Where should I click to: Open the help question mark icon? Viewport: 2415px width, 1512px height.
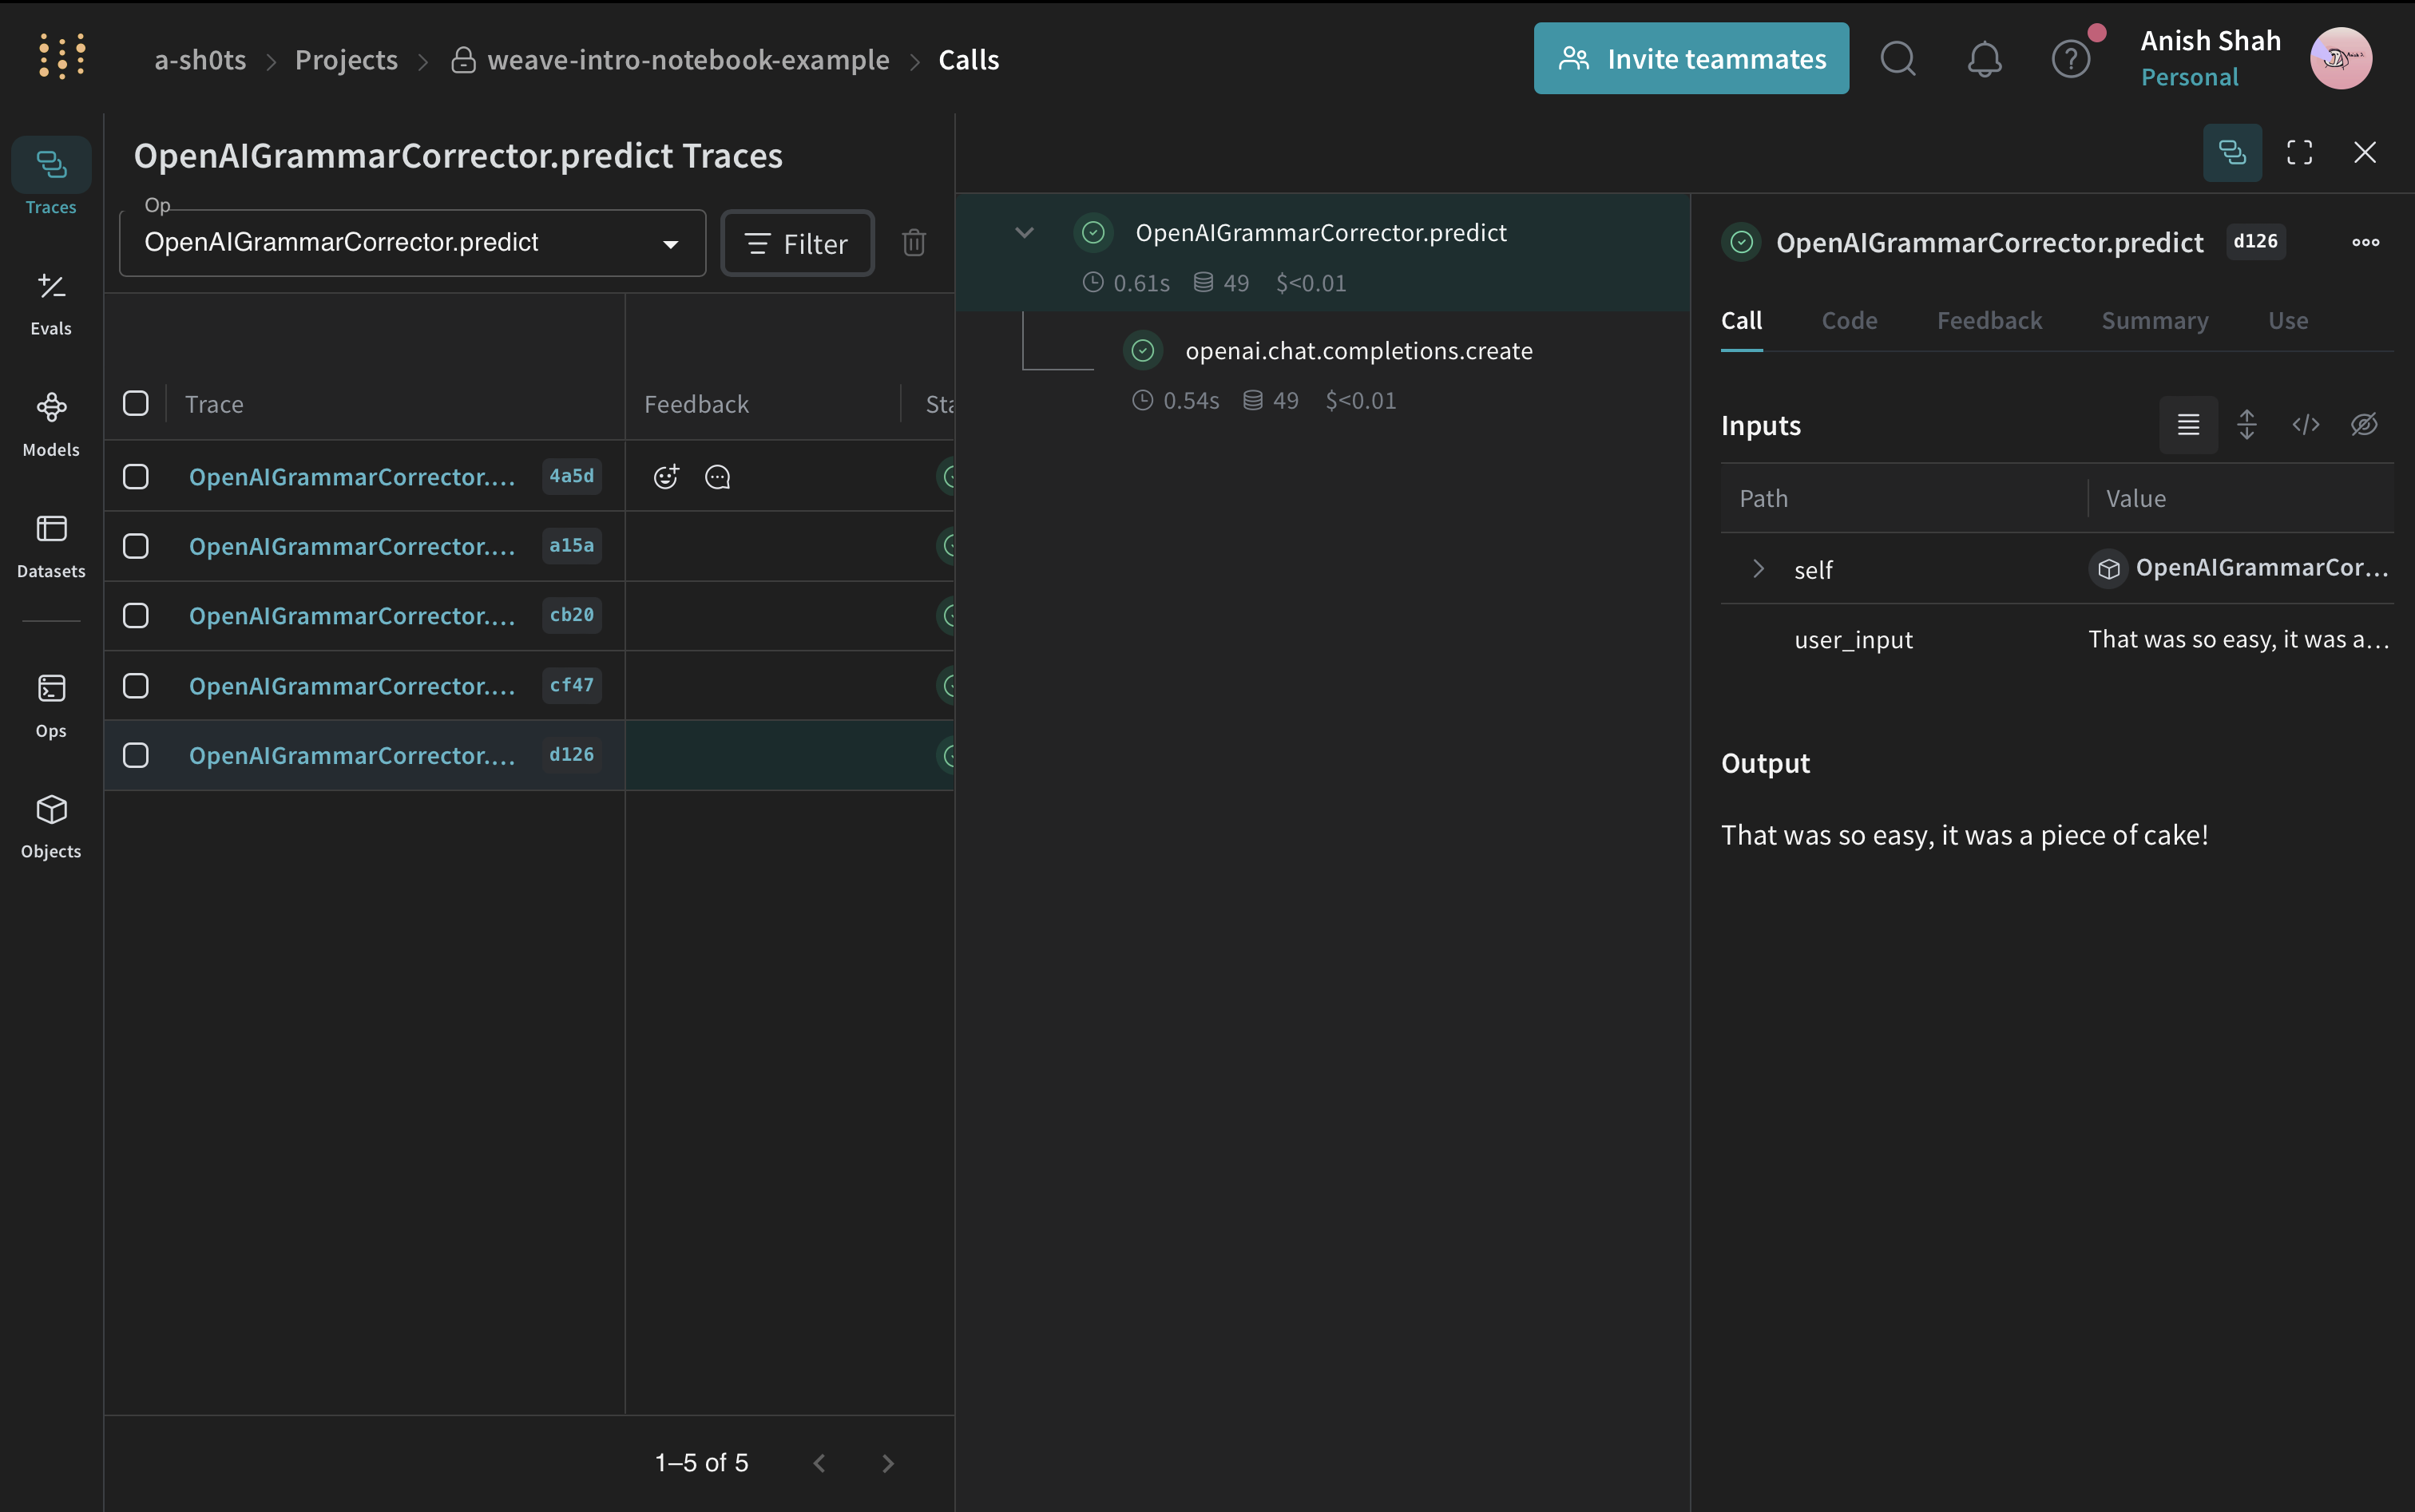point(2071,59)
